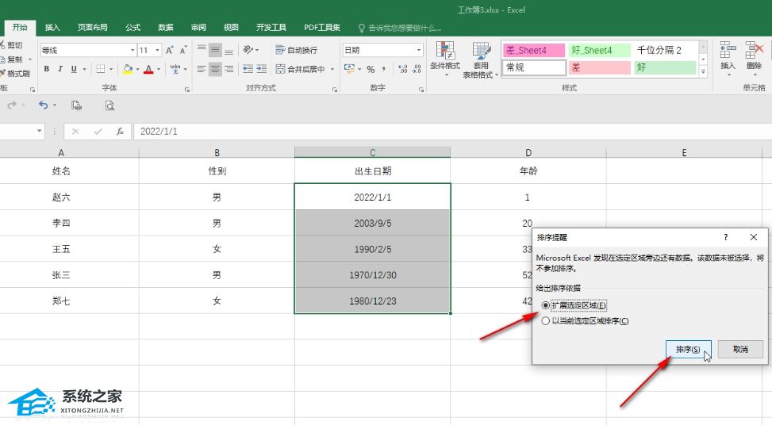Click the 取消 (Cancel) button in dialog
The image size is (772, 425).
pos(740,349)
